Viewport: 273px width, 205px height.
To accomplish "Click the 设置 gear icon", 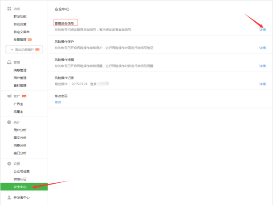I will coord(9,164).
